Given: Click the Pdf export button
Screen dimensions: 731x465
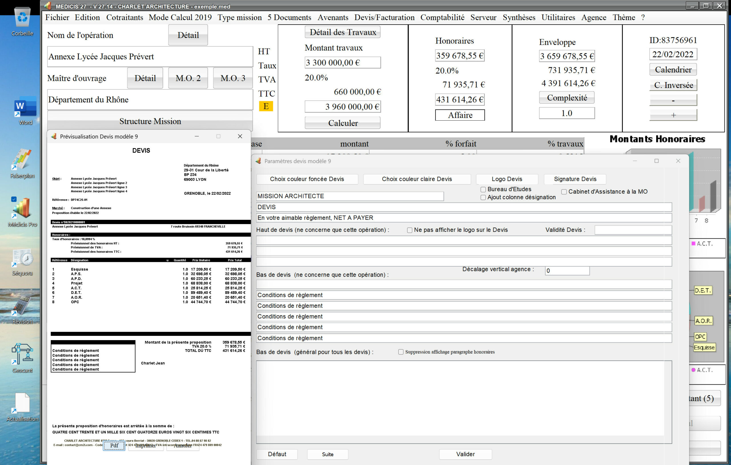Looking at the screenshot, I should pyautogui.click(x=114, y=446).
